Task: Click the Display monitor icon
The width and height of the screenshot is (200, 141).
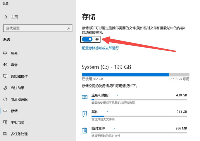Action: (5, 53)
